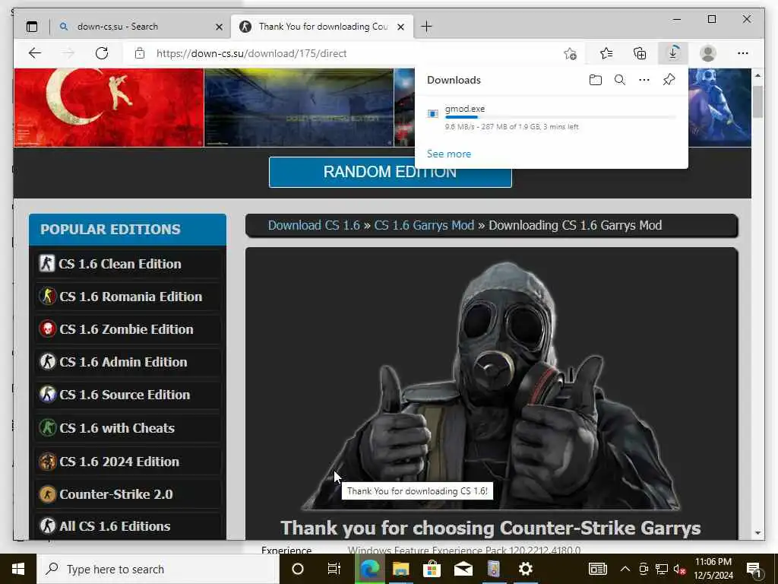Open Cortana circle on taskbar
The image size is (778, 584).
[x=298, y=569]
